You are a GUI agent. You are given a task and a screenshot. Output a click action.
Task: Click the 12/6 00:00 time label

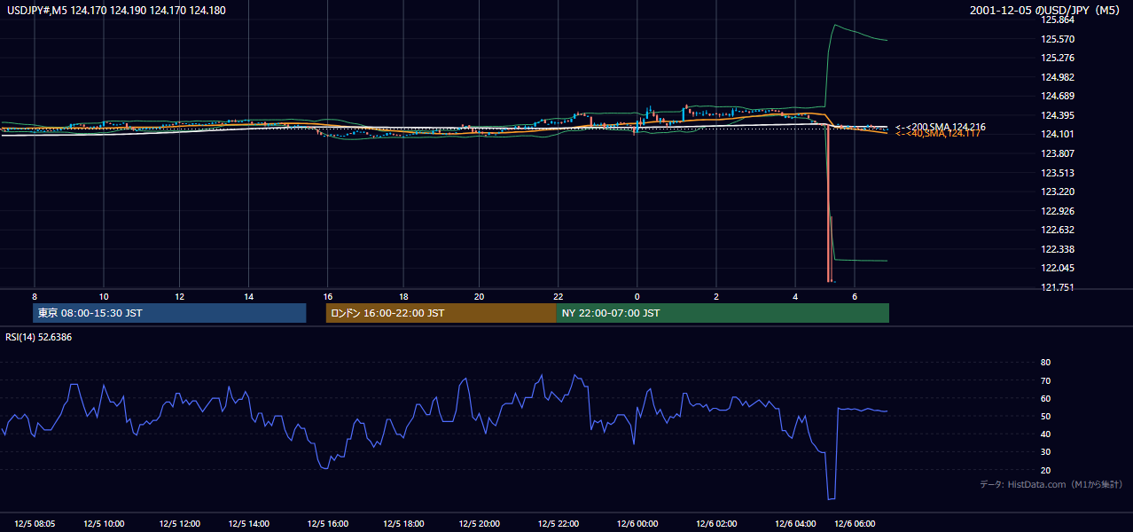(x=637, y=523)
